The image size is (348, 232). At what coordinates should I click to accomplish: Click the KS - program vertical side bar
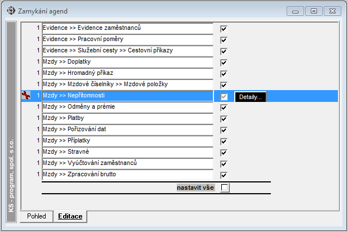11,122
